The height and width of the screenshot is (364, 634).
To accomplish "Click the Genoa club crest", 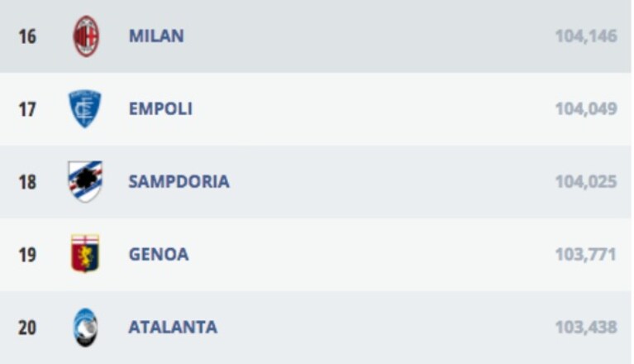I will 85,254.
